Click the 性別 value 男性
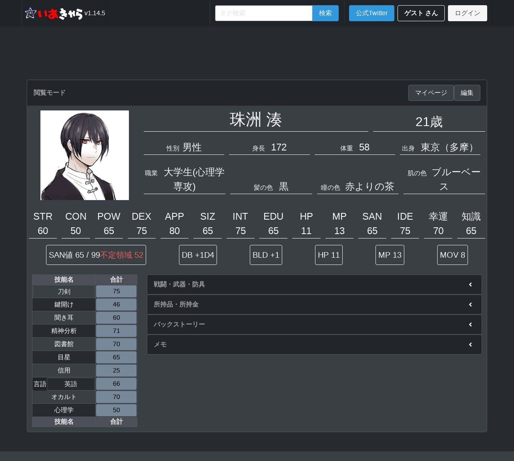 [x=192, y=147]
